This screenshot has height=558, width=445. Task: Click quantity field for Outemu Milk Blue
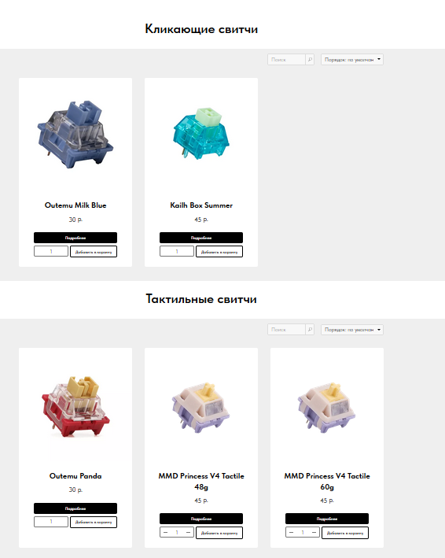pos(51,251)
